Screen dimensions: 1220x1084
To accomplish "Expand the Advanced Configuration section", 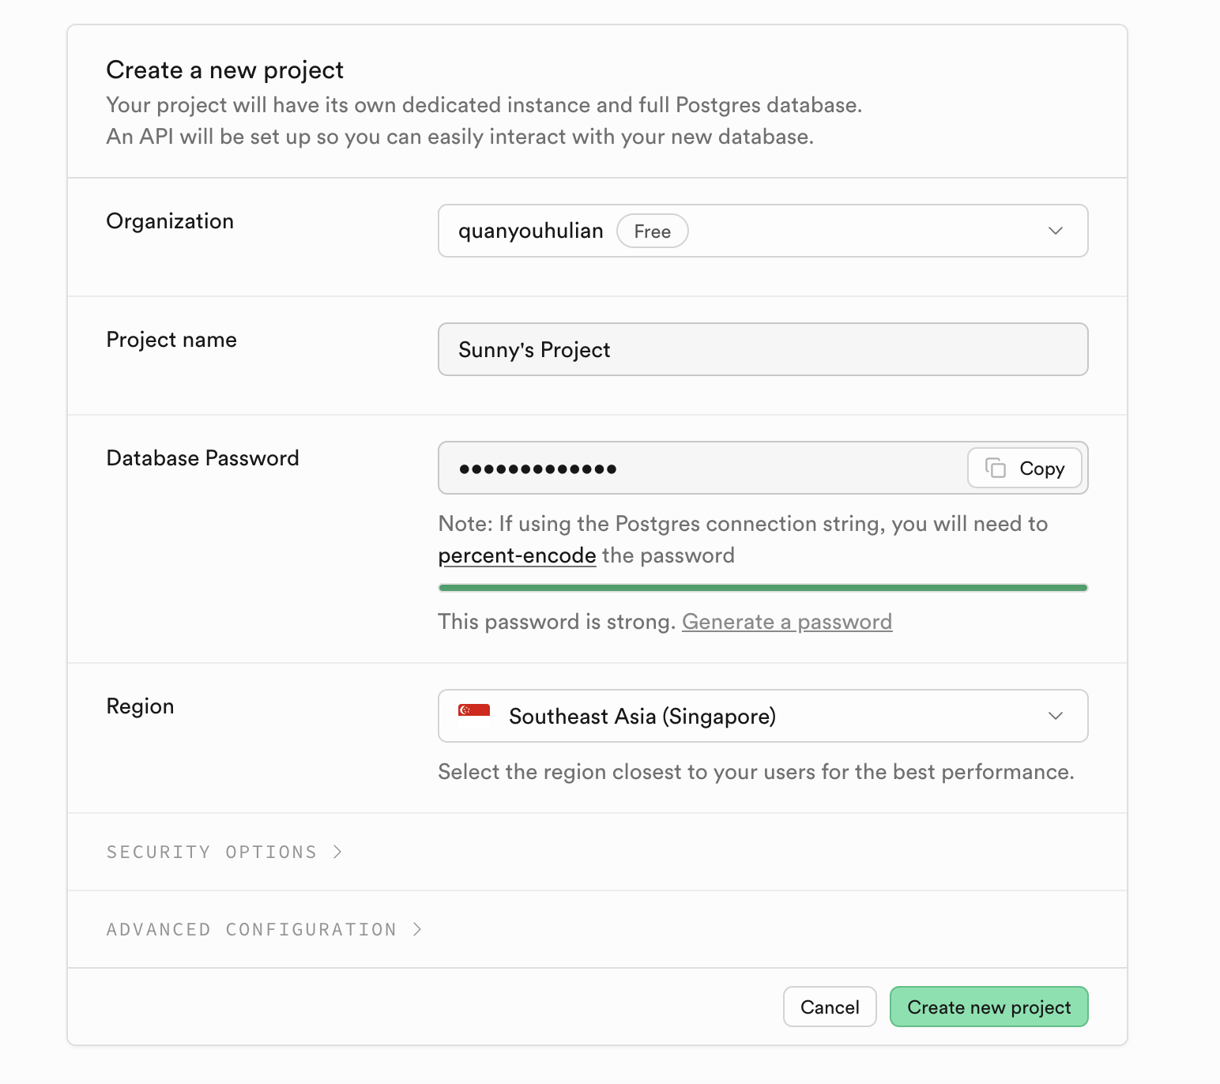I will (251, 929).
